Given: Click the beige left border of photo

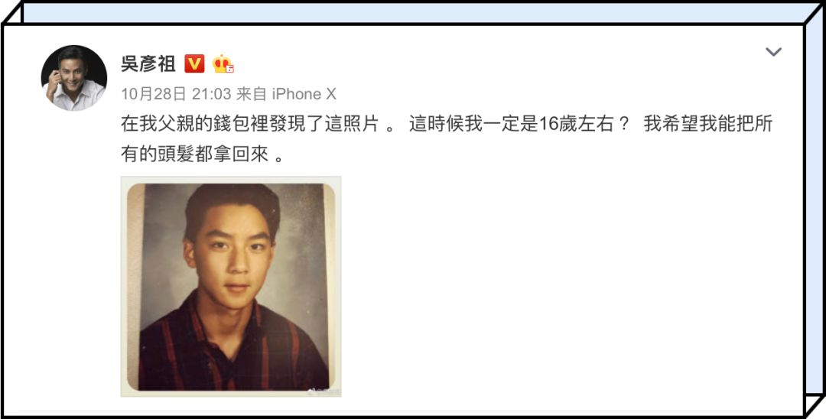Looking at the screenshot, I should [133, 287].
